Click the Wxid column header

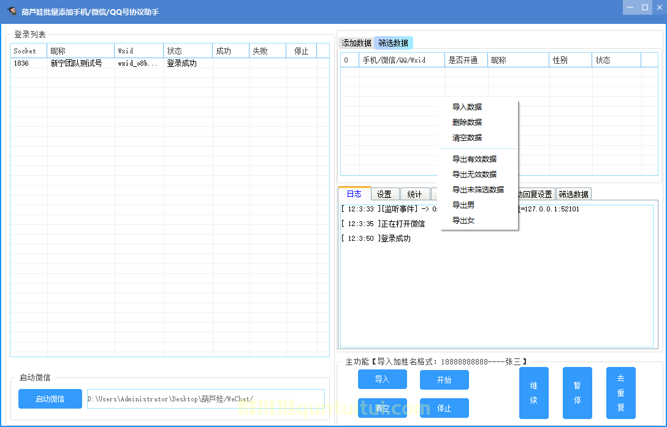[139, 51]
